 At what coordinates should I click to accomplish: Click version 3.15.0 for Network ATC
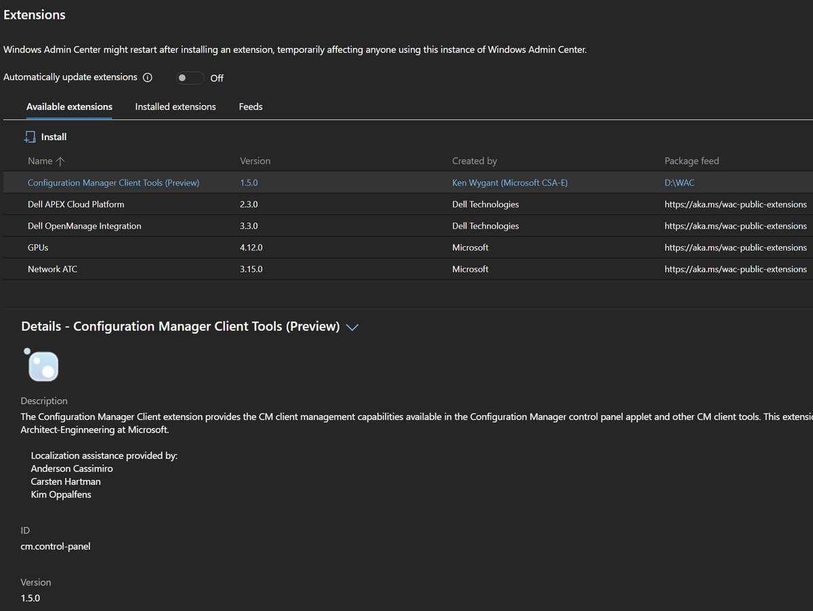251,270
